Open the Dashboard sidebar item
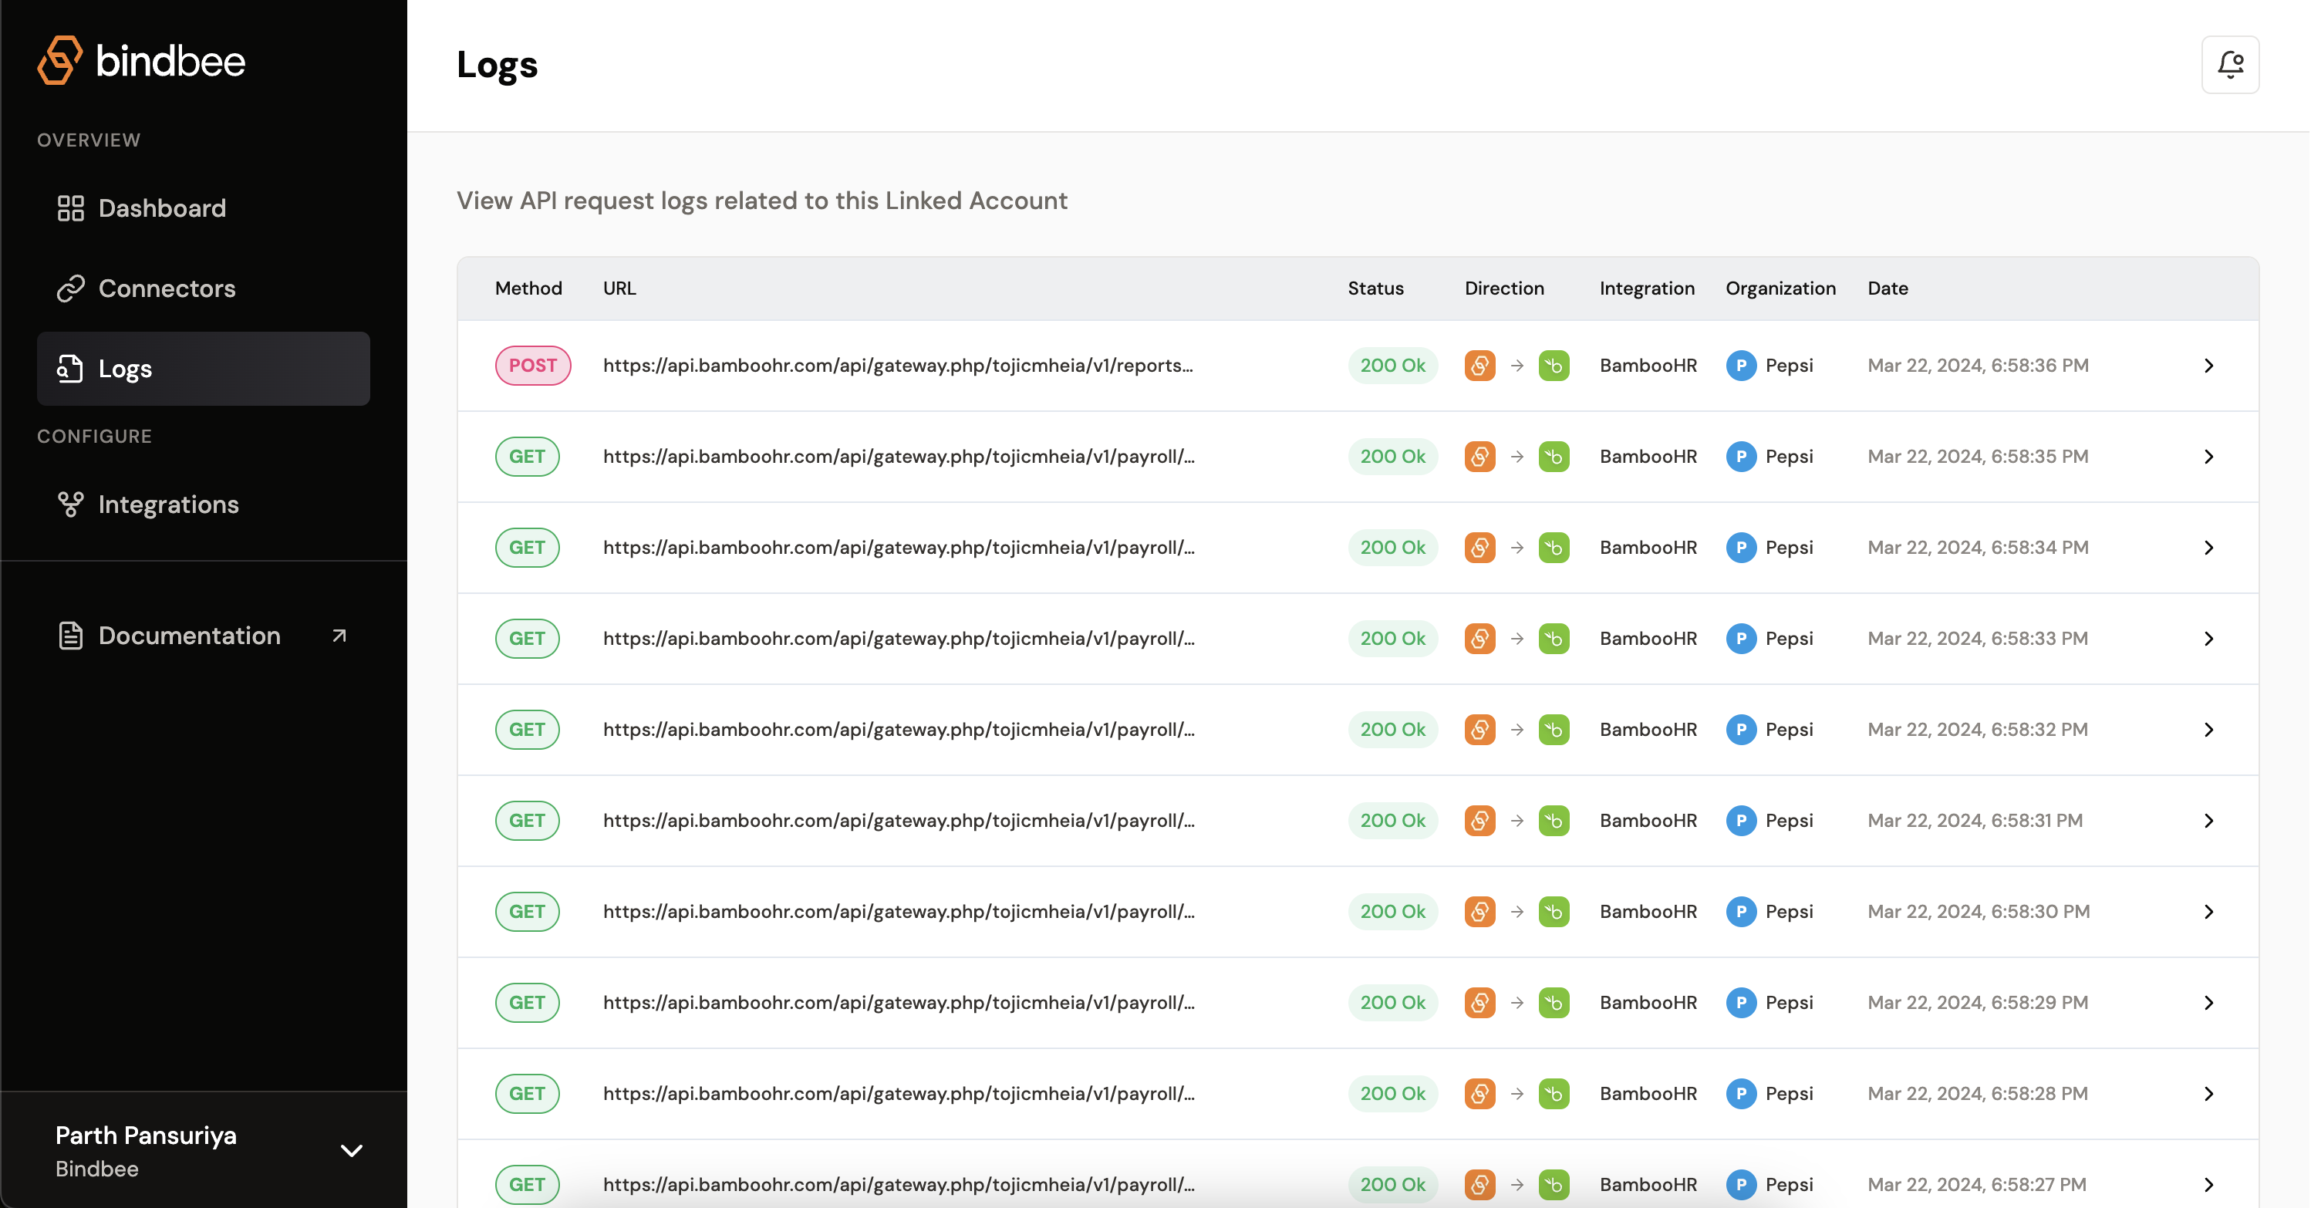This screenshot has height=1208, width=2311. click(204, 208)
